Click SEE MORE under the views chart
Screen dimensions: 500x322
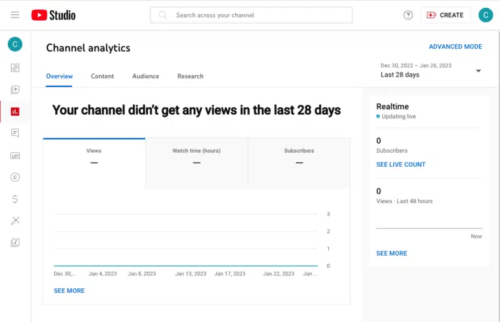coord(69,291)
